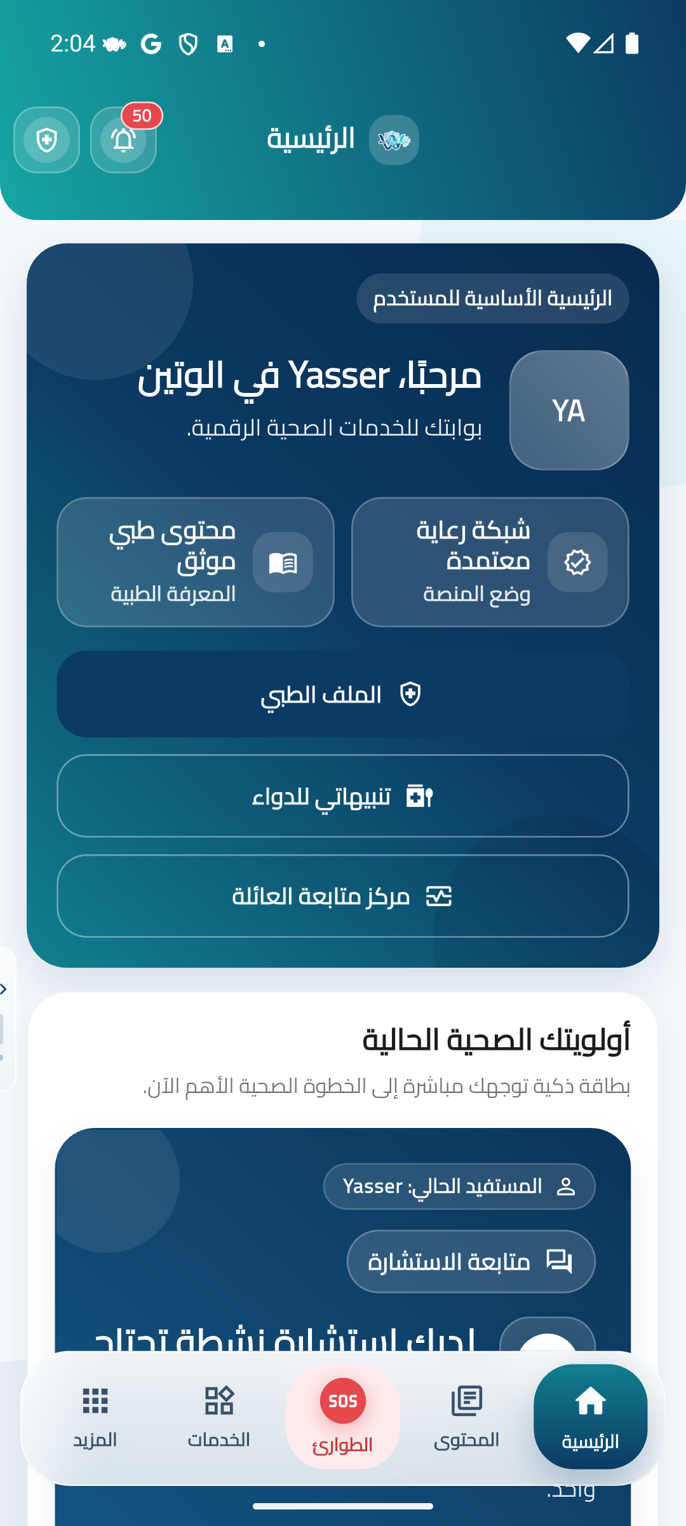Tap الرئيسية الأساسية للمستخدم label chip
Screen dimensions: 686x1526
coord(492,298)
